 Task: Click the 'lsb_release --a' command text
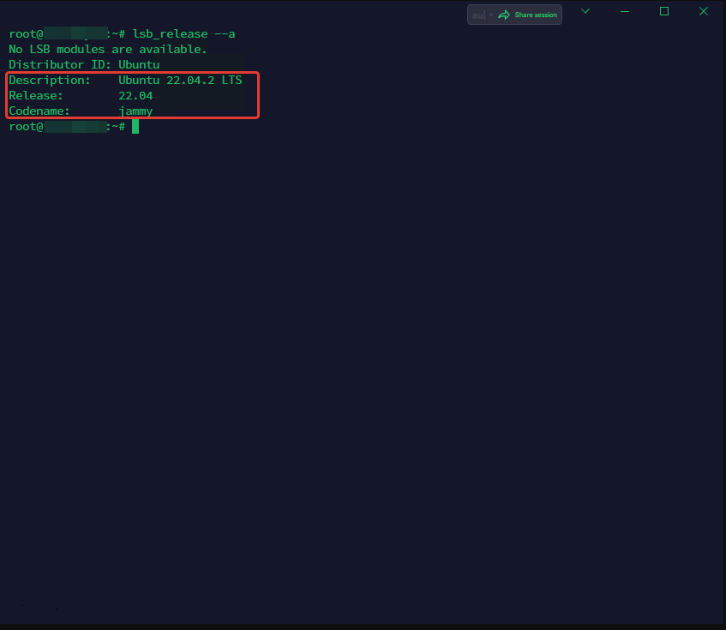pyautogui.click(x=184, y=33)
